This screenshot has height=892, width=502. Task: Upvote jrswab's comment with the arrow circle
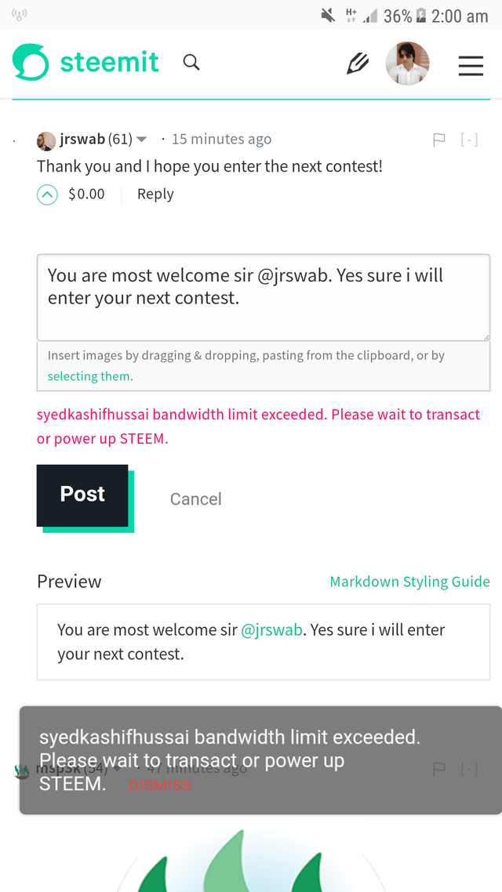point(47,193)
